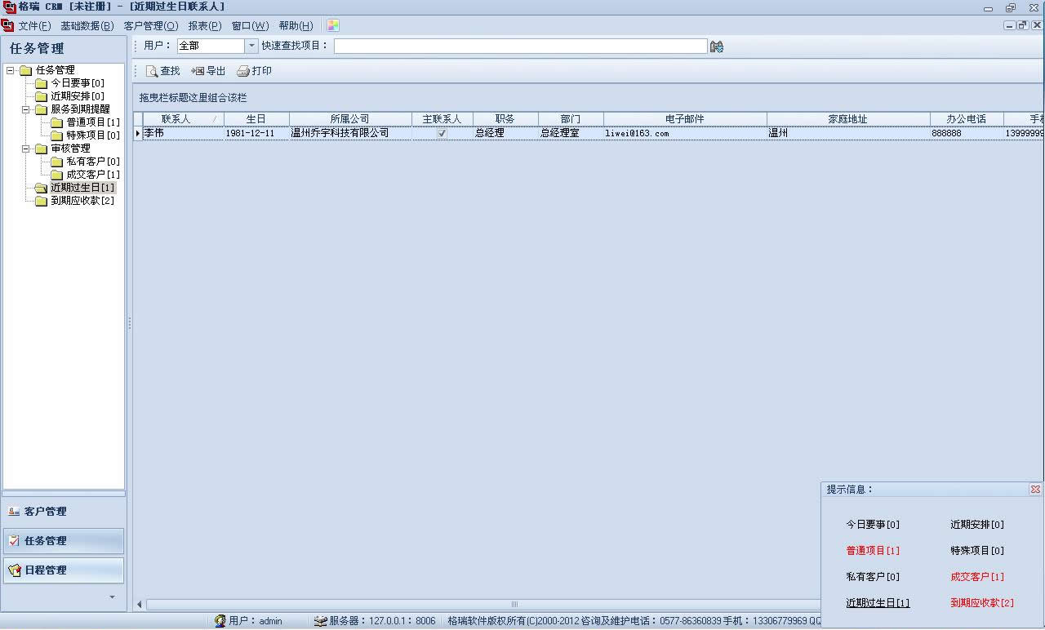Sort by the 联系人 column header

pyautogui.click(x=176, y=119)
